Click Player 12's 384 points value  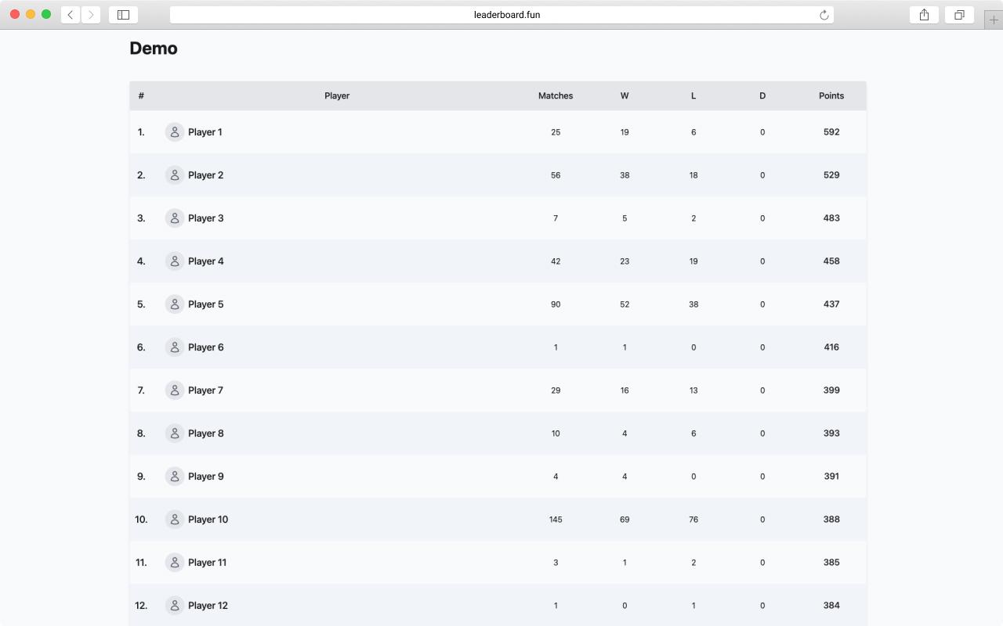831,606
